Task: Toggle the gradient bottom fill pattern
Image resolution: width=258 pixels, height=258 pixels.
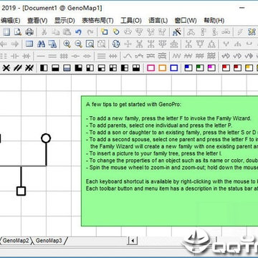Action: click(x=67, y=68)
